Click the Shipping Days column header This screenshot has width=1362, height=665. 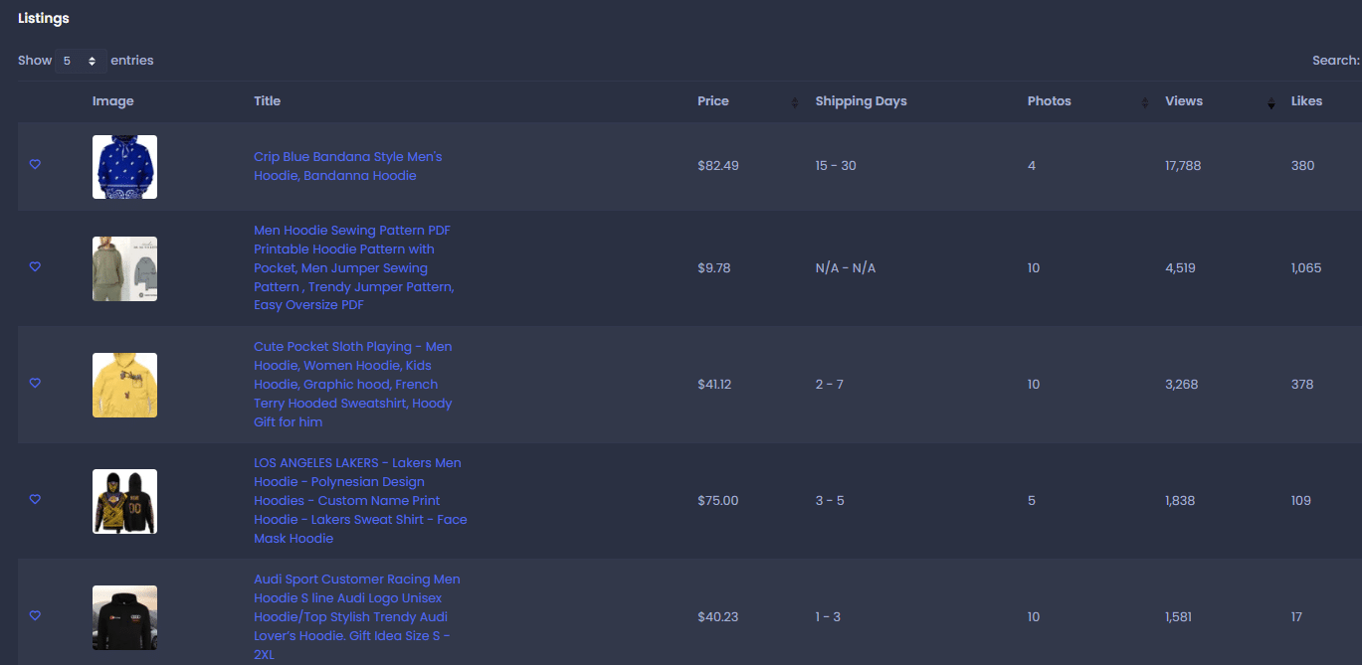click(x=861, y=101)
